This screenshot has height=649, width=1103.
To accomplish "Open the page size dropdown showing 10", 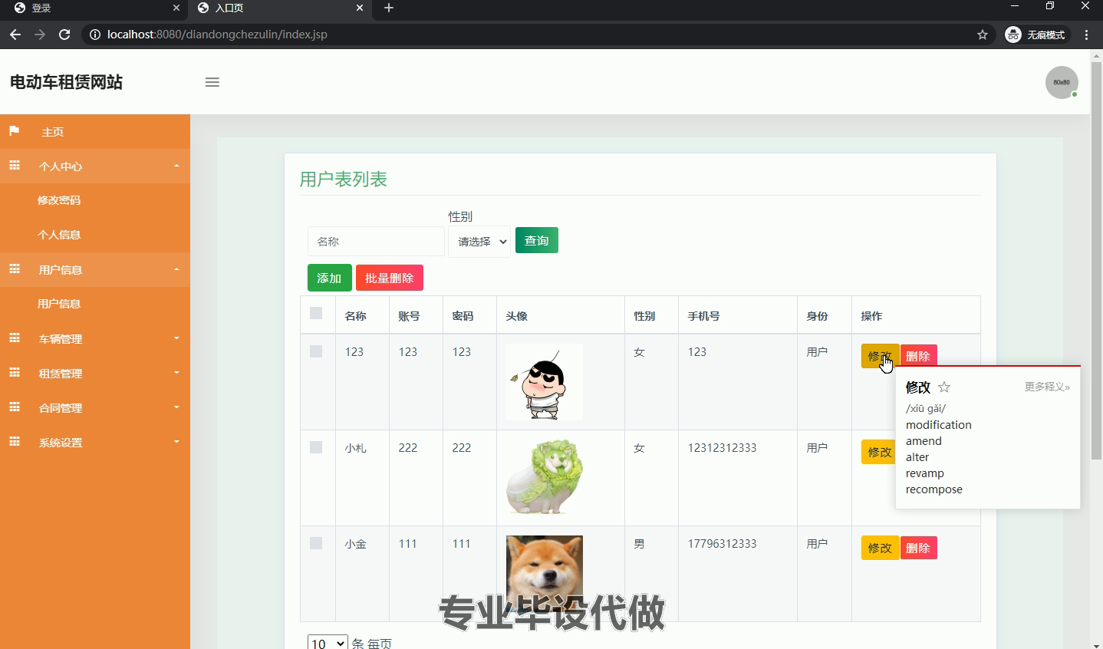I will coord(328,643).
